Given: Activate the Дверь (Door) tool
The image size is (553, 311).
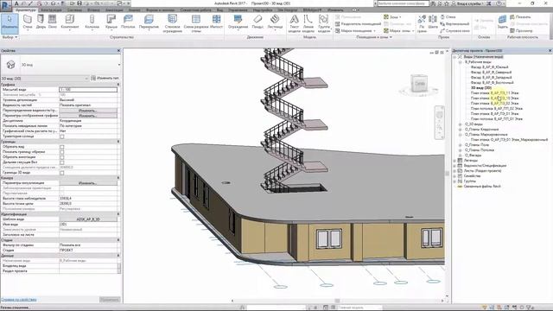Looking at the screenshot, I should click(x=41, y=22).
